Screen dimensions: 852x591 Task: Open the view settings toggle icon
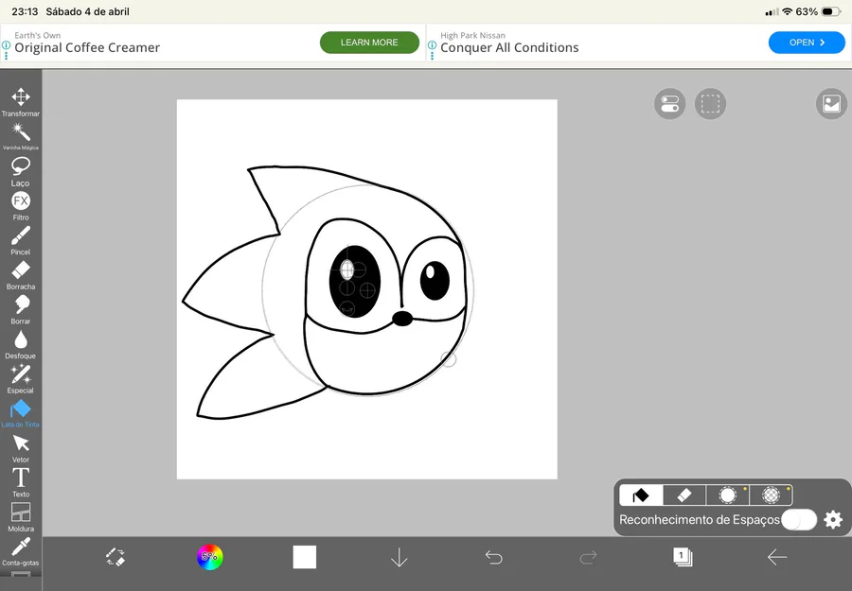[x=669, y=104]
